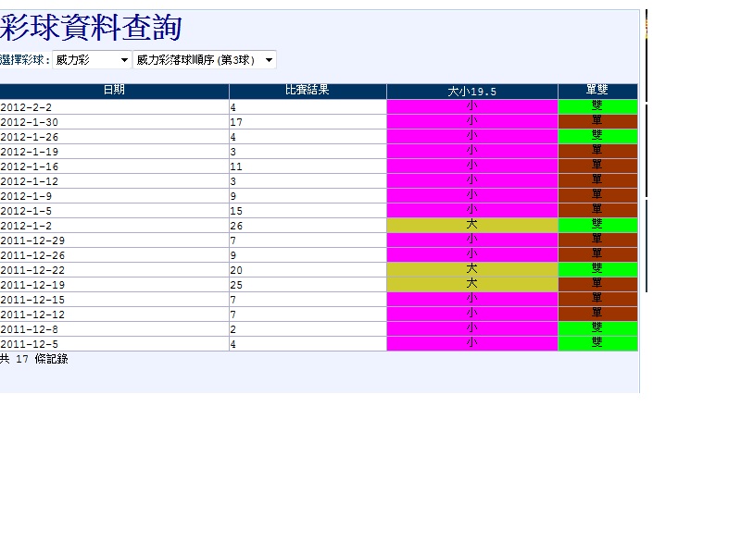Image resolution: width=741 pixels, height=555 pixels.
Task: Select the date cell 2012-1-26
Action: 114,137
